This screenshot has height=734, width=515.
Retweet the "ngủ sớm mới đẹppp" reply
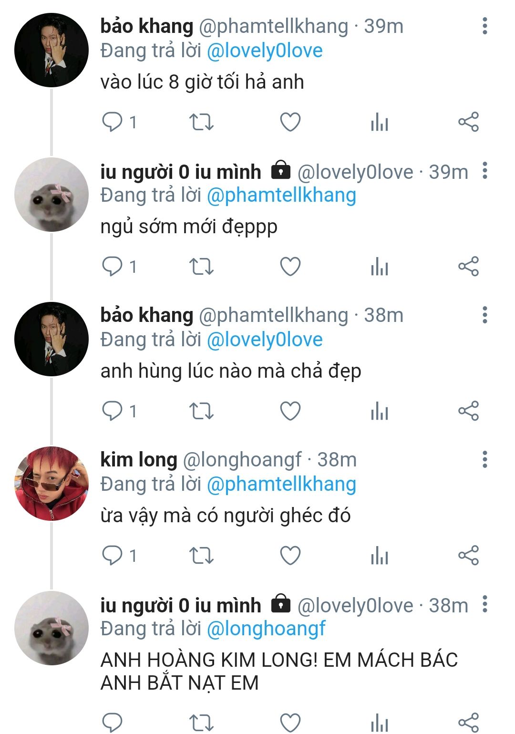click(x=201, y=267)
